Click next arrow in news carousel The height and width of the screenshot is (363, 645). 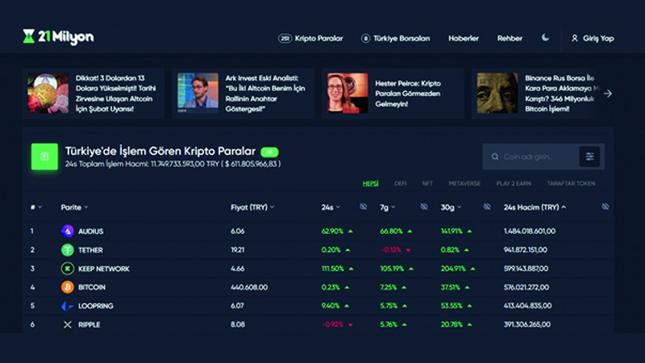coord(608,94)
